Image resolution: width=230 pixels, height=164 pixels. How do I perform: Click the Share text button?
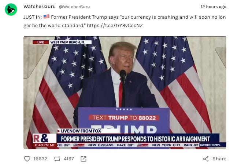pos(219,159)
